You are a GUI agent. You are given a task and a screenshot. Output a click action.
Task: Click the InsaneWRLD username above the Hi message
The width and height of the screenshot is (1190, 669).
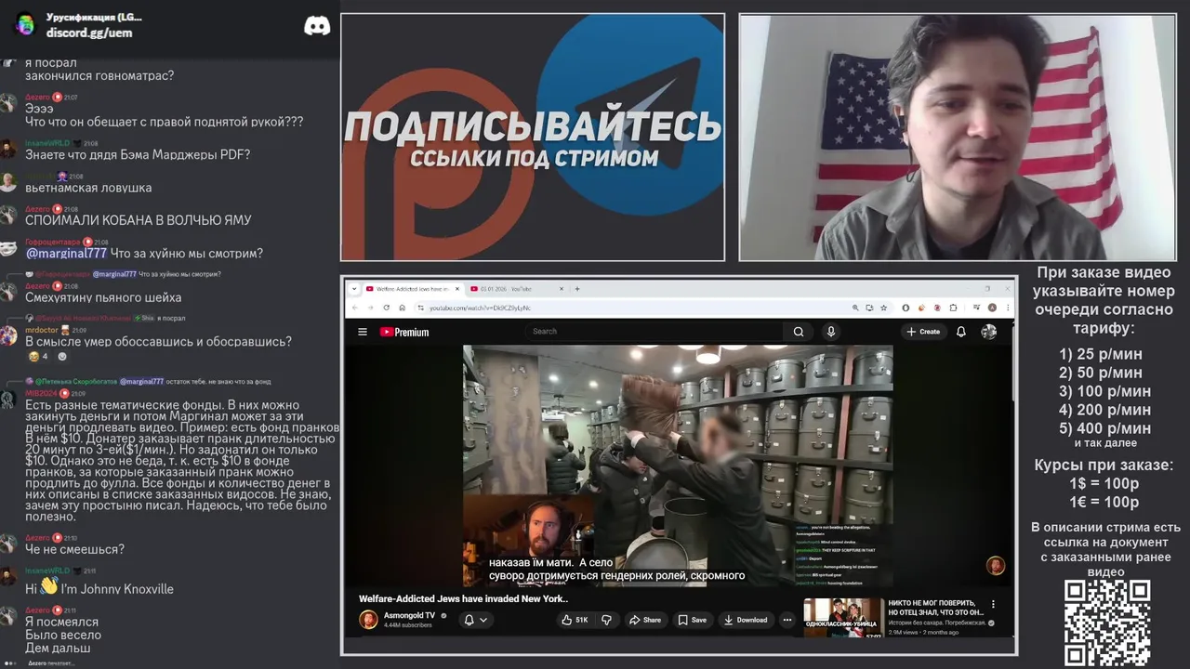point(47,571)
